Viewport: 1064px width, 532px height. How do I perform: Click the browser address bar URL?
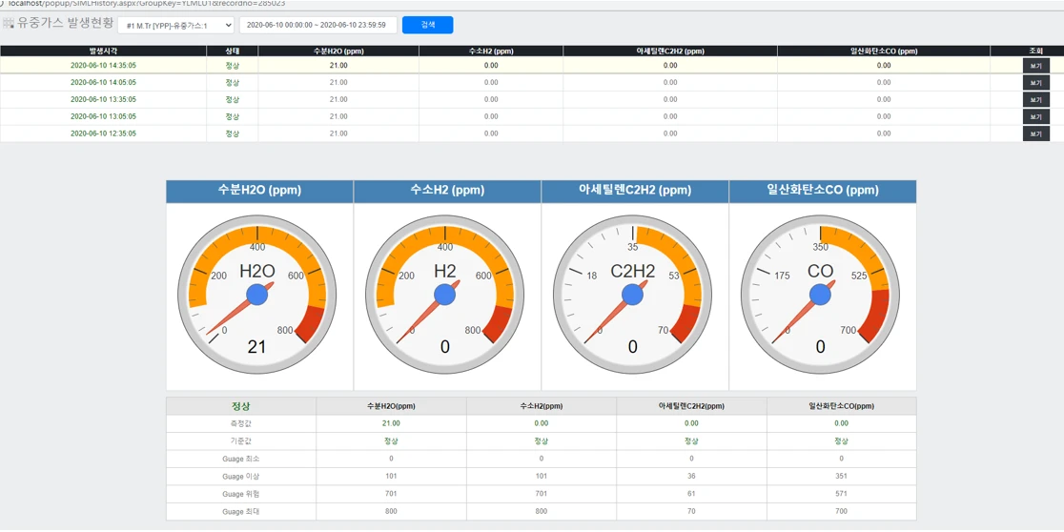tap(145, 3)
